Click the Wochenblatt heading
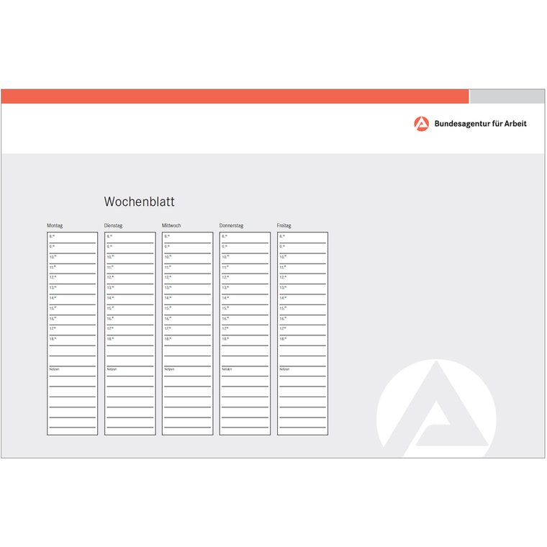Image resolution: width=547 pixels, height=547 pixels. click(139, 202)
